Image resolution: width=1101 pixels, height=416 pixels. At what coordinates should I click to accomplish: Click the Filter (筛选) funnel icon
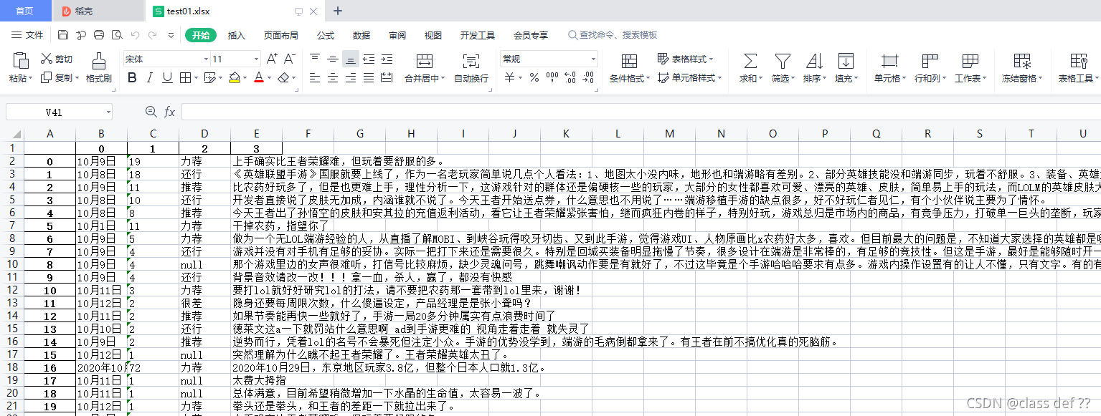(782, 61)
